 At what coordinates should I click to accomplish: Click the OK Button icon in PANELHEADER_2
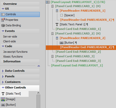point(62,43)
